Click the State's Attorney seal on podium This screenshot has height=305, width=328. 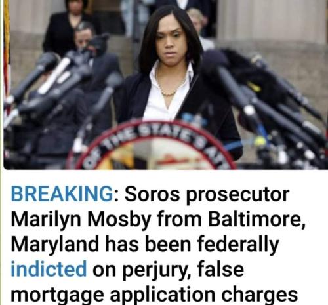click(151, 146)
